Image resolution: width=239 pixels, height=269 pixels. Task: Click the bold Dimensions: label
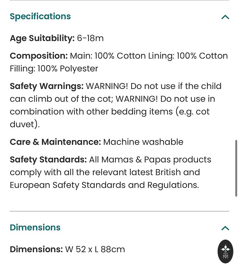[36, 249]
